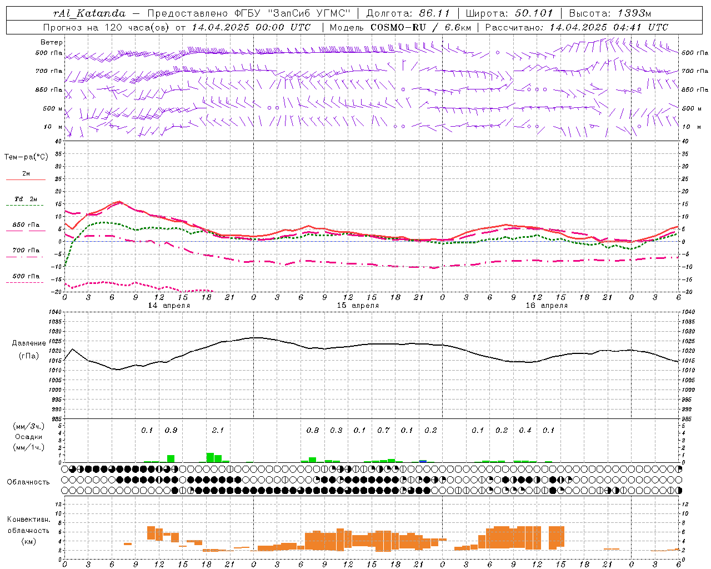Click the 'Модель COSMO-RU / 6.6км' text
The height and width of the screenshot is (569, 711).
(x=400, y=27)
